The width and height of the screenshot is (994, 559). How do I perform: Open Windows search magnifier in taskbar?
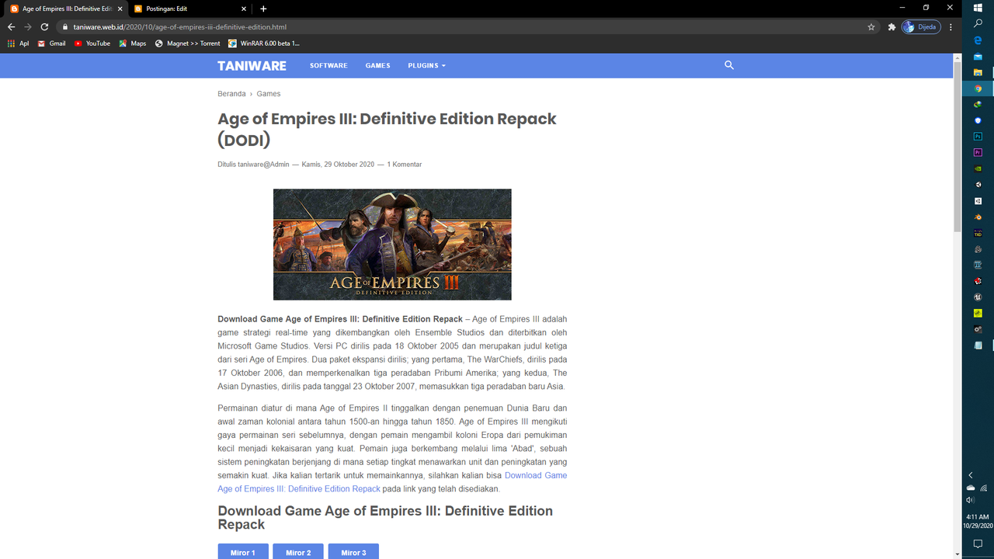[x=978, y=24]
